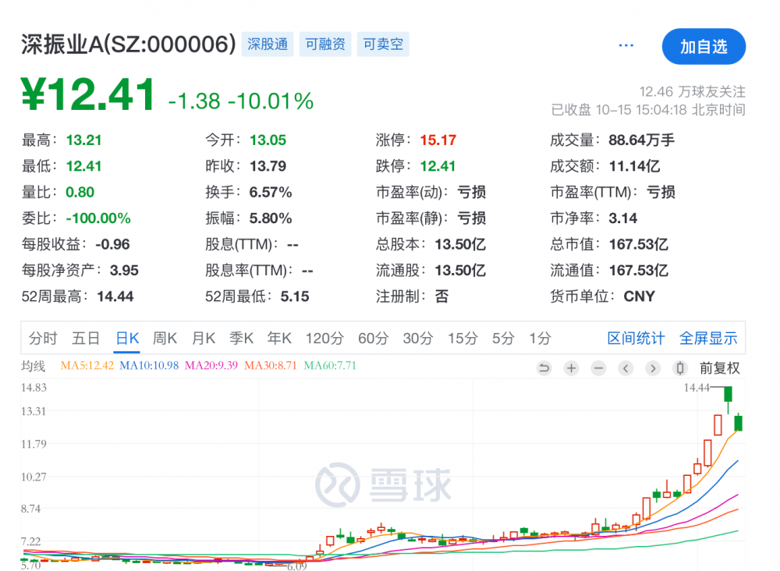This screenshot has height=571, width=780.
Task: Switch to the 60分 chart tab
Action: click(x=373, y=339)
